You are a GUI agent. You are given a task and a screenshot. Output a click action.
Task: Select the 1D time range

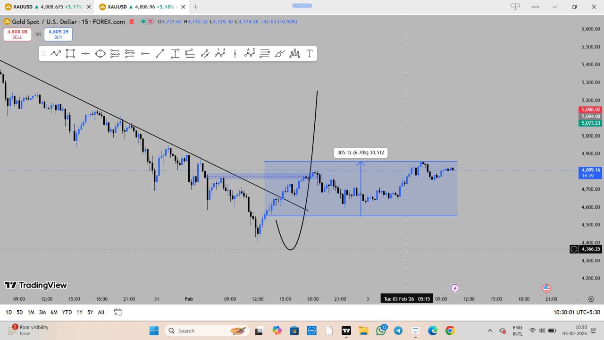(x=8, y=312)
